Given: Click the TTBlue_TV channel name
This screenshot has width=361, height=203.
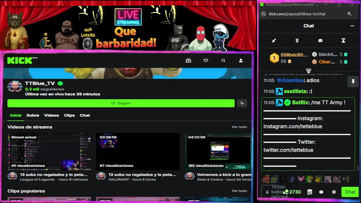Looking at the screenshot, I should click(40, 83).
